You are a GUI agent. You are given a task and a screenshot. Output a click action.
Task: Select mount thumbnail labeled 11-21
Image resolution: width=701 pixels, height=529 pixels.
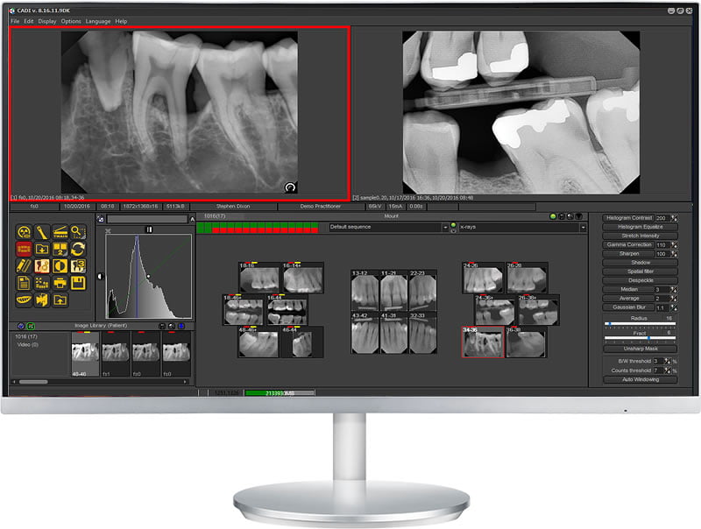[x=393, y=291]
